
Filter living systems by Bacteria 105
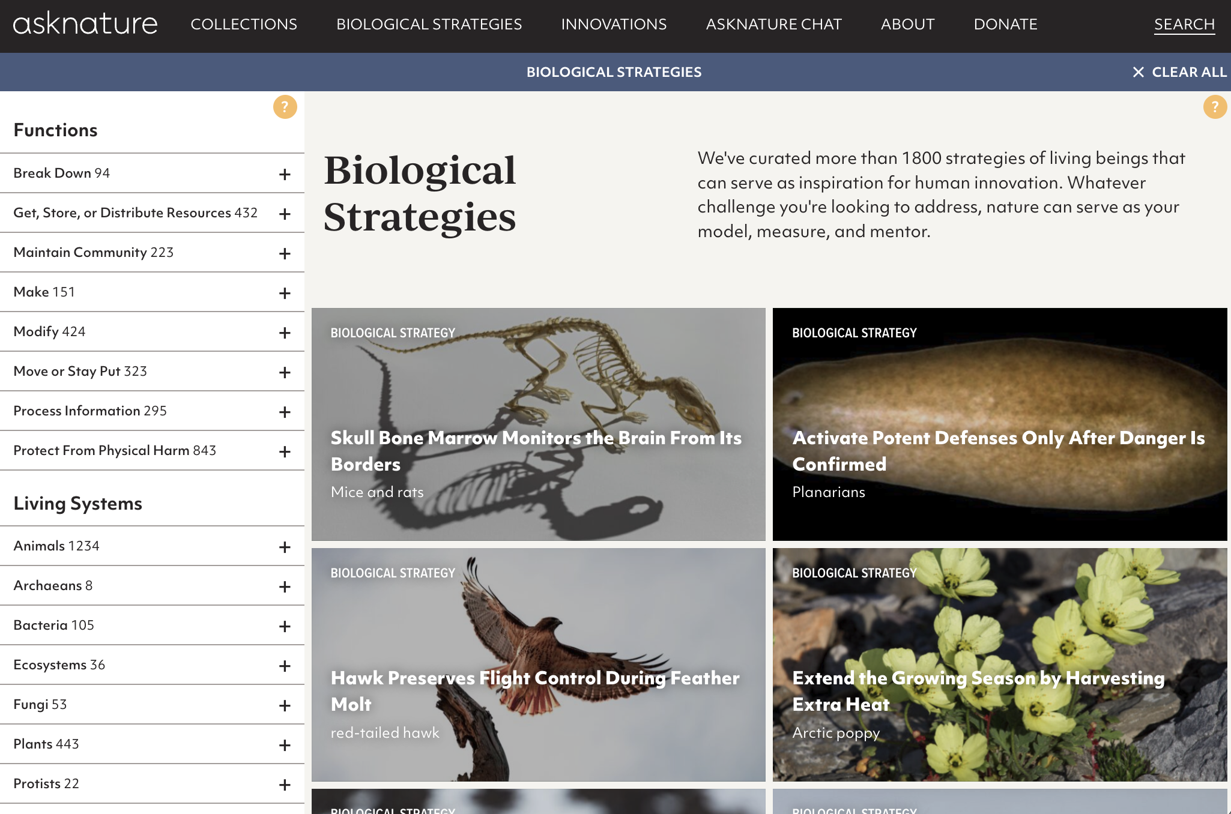coord(54,625)
